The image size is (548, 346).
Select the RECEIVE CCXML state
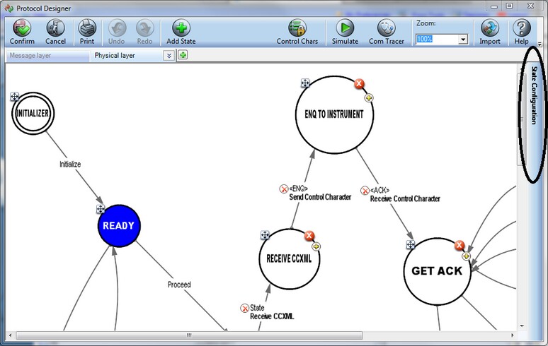pos(290,259)
